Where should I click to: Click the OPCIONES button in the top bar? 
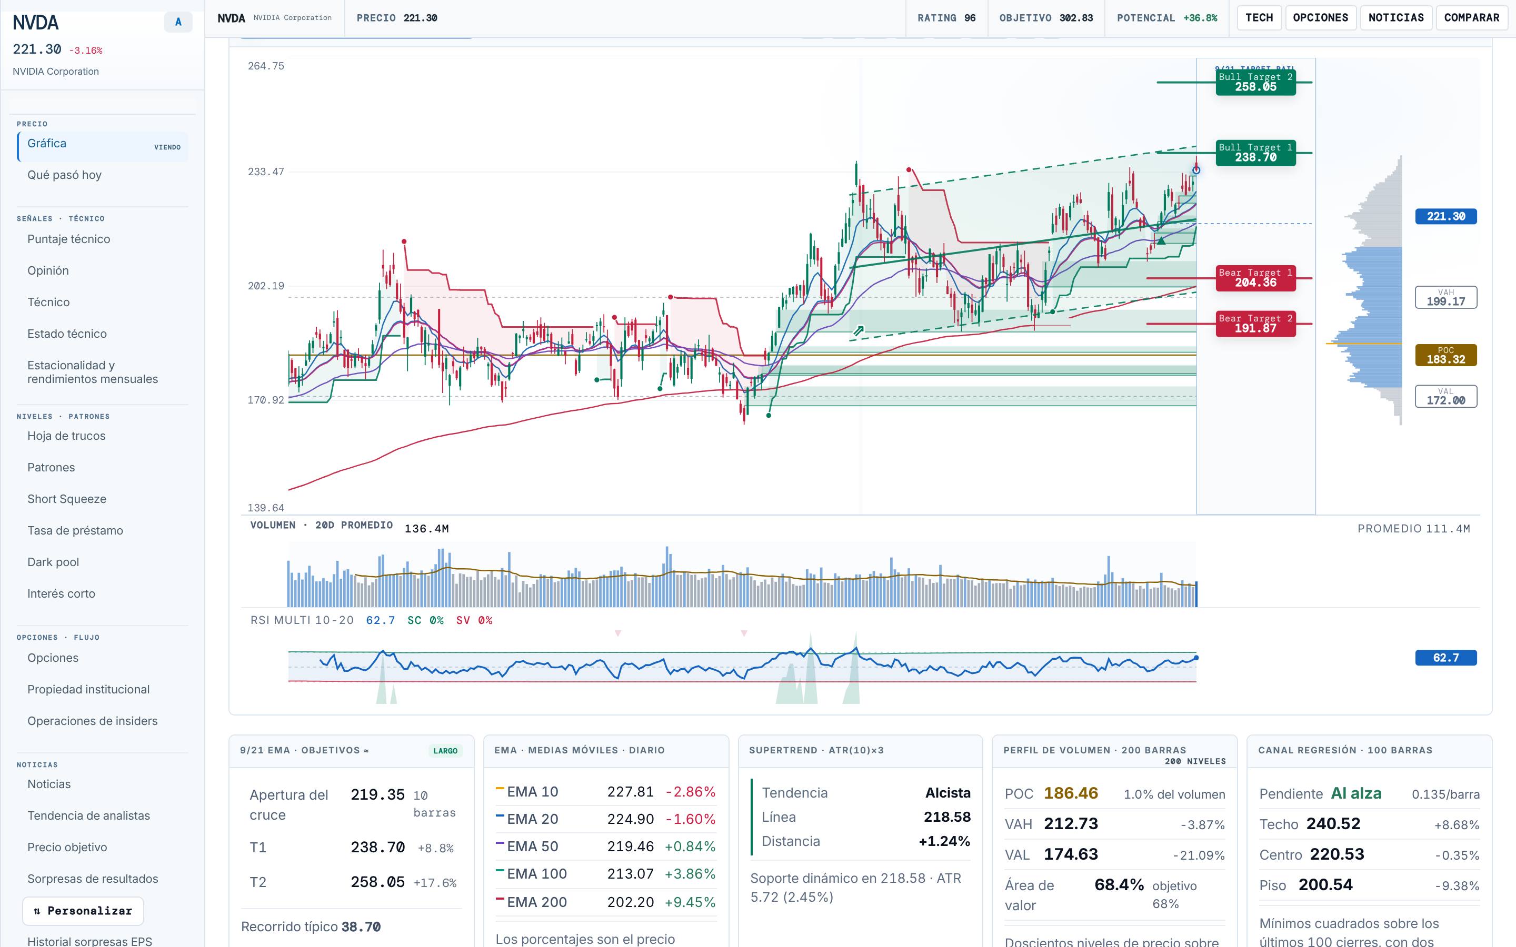pos(1321,17)
